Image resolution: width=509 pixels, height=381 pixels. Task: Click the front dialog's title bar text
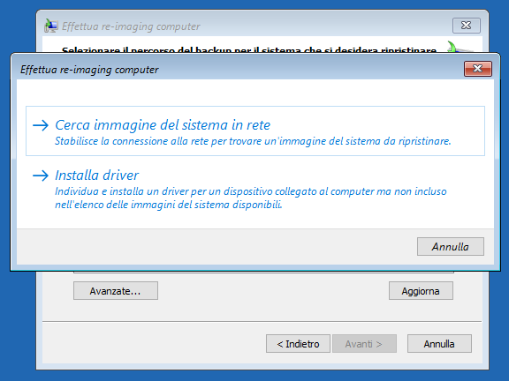tap(89, 70)
